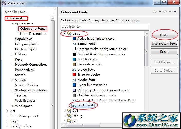This screenshot has height=129, width=181.
Task: Open the Content Types preference page
Action: point(26,49)
